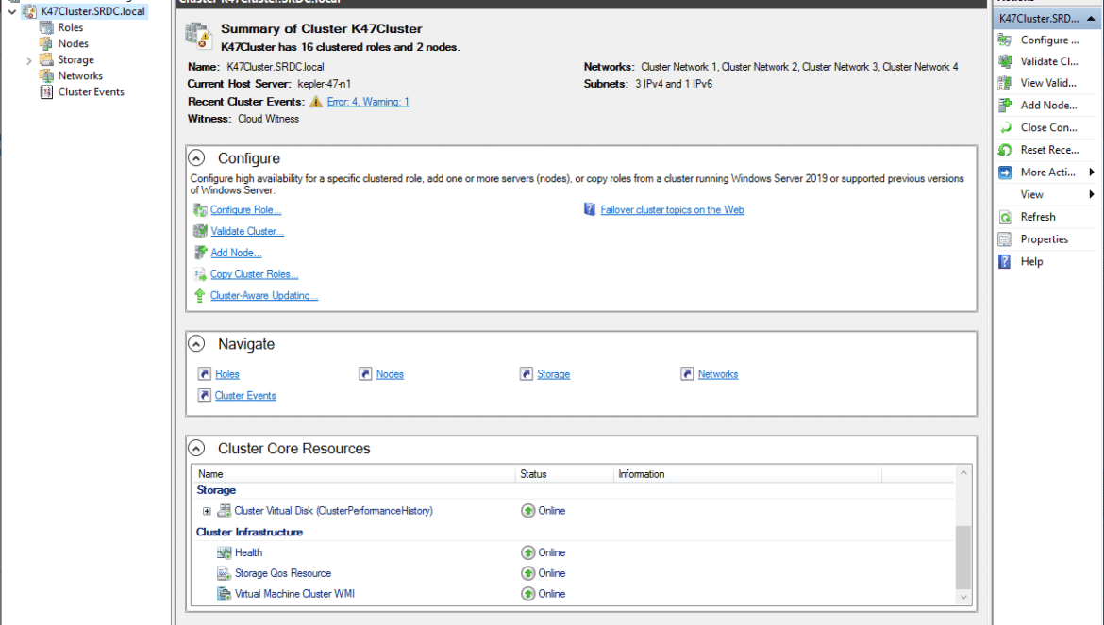Open the Copy Cluster Roles... link
The width and height of the screenshot is (1104, 625).
254,274
